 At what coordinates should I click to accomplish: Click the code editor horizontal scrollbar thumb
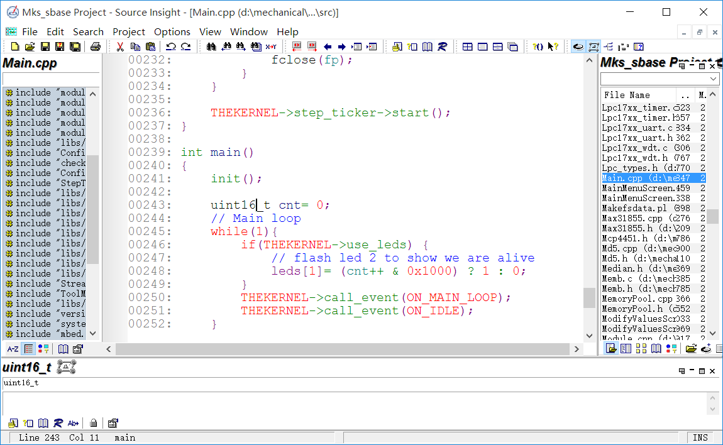tap(342, 349)
